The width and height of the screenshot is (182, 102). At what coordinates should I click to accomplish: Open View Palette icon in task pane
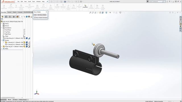tap(181, 24)
